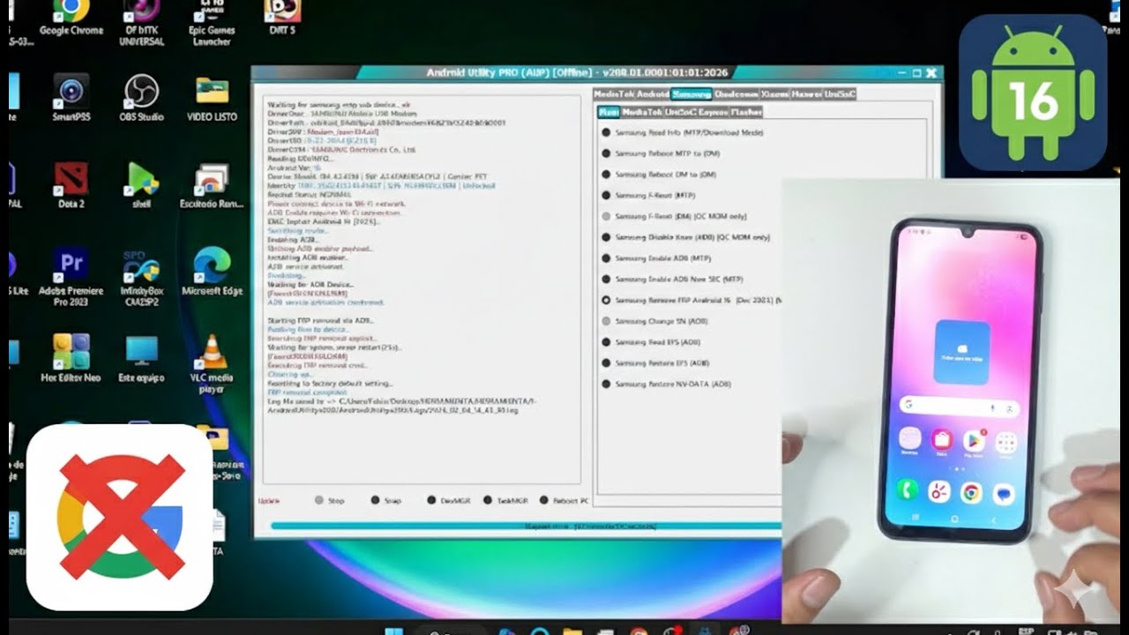Open TaskMGR from the bottom bar
The height and width of the screenshot is (635, 1129).
point(505,500)
